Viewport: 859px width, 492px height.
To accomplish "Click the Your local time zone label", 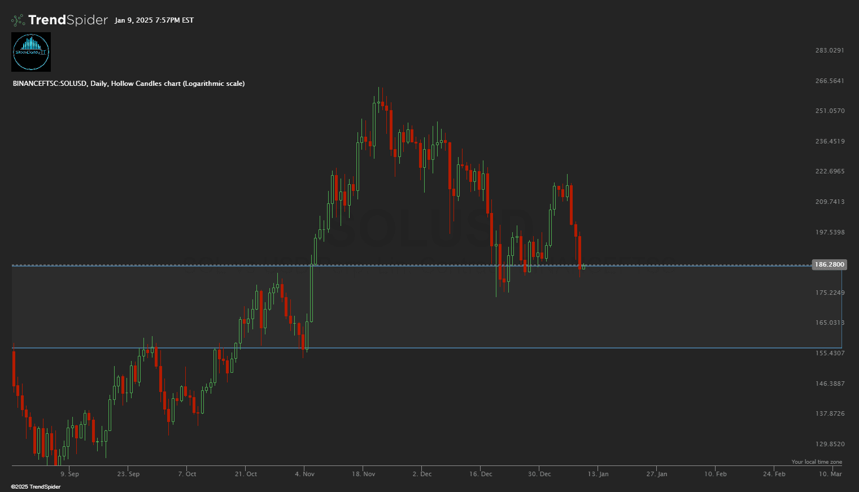I will click(816, 462).
